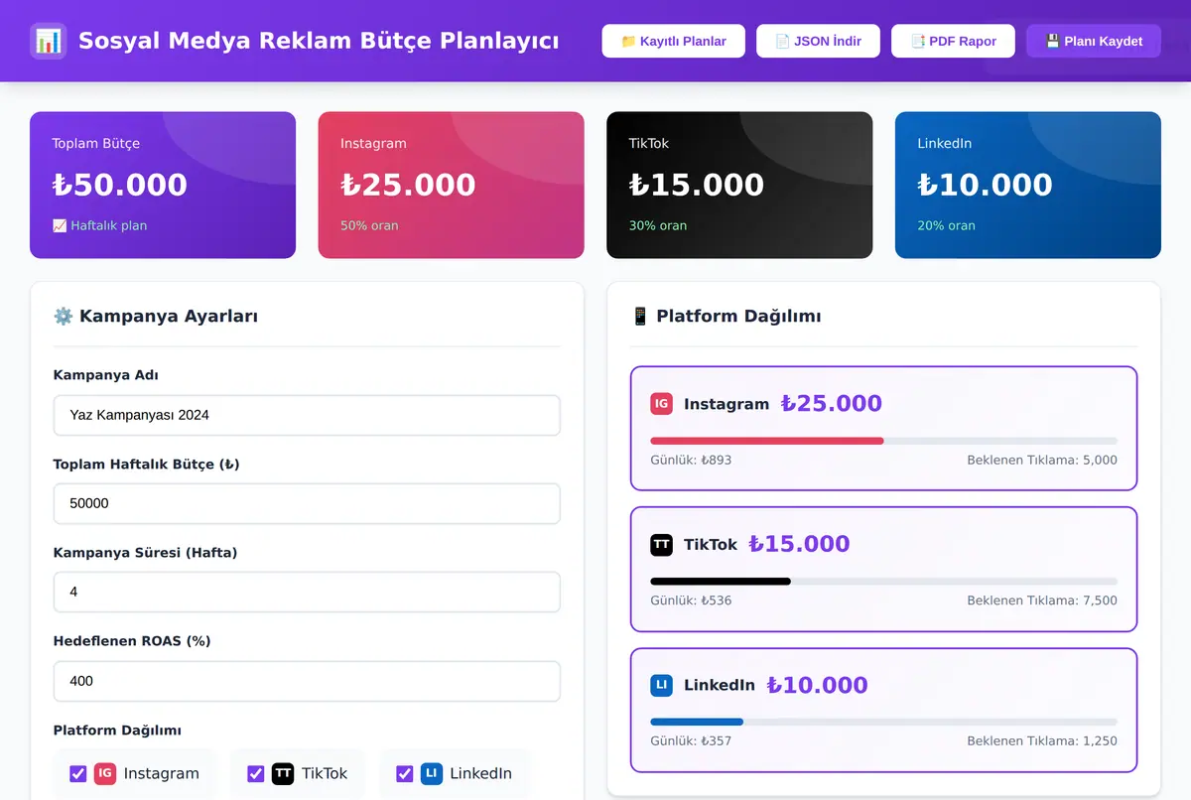Click LI icon in LinkedIn distribution card
This screenshot has width=1191, height=800.
point(661,685)
